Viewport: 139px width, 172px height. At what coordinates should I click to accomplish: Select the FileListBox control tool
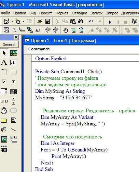tap(14, 120)
